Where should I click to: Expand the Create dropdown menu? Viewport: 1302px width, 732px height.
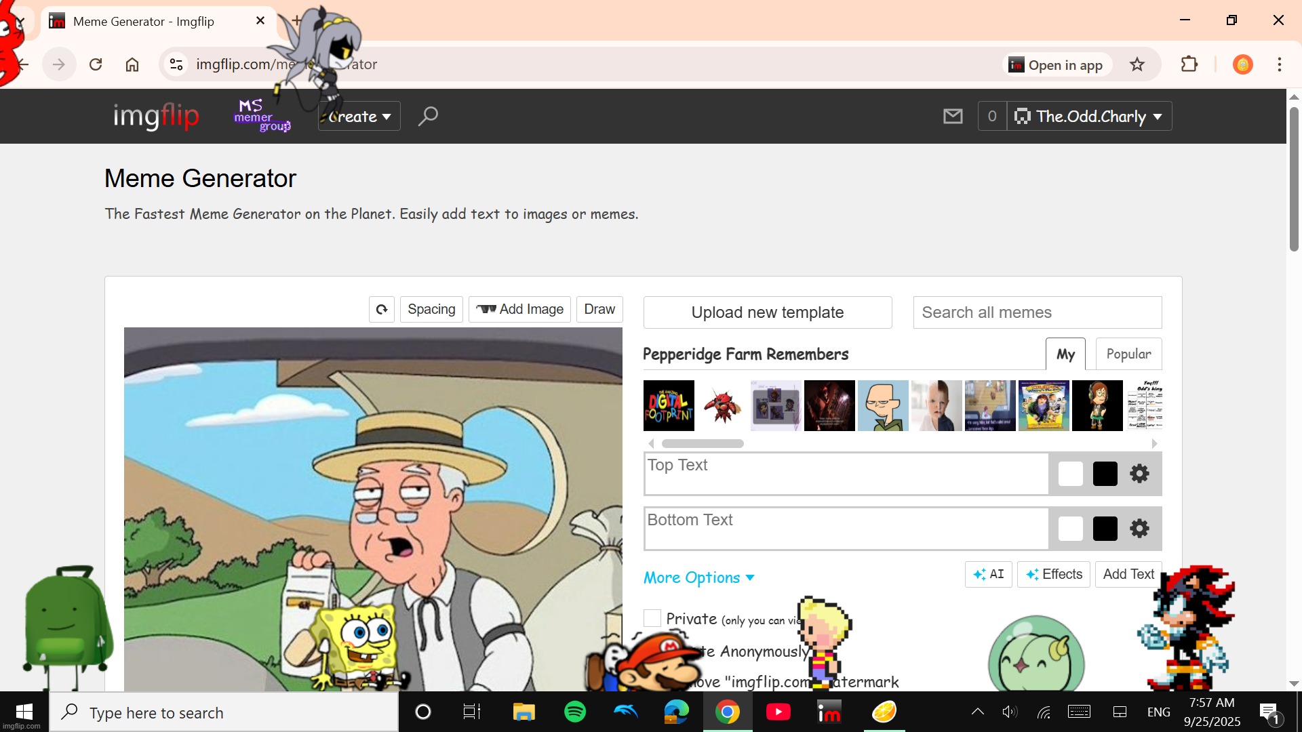359,116
